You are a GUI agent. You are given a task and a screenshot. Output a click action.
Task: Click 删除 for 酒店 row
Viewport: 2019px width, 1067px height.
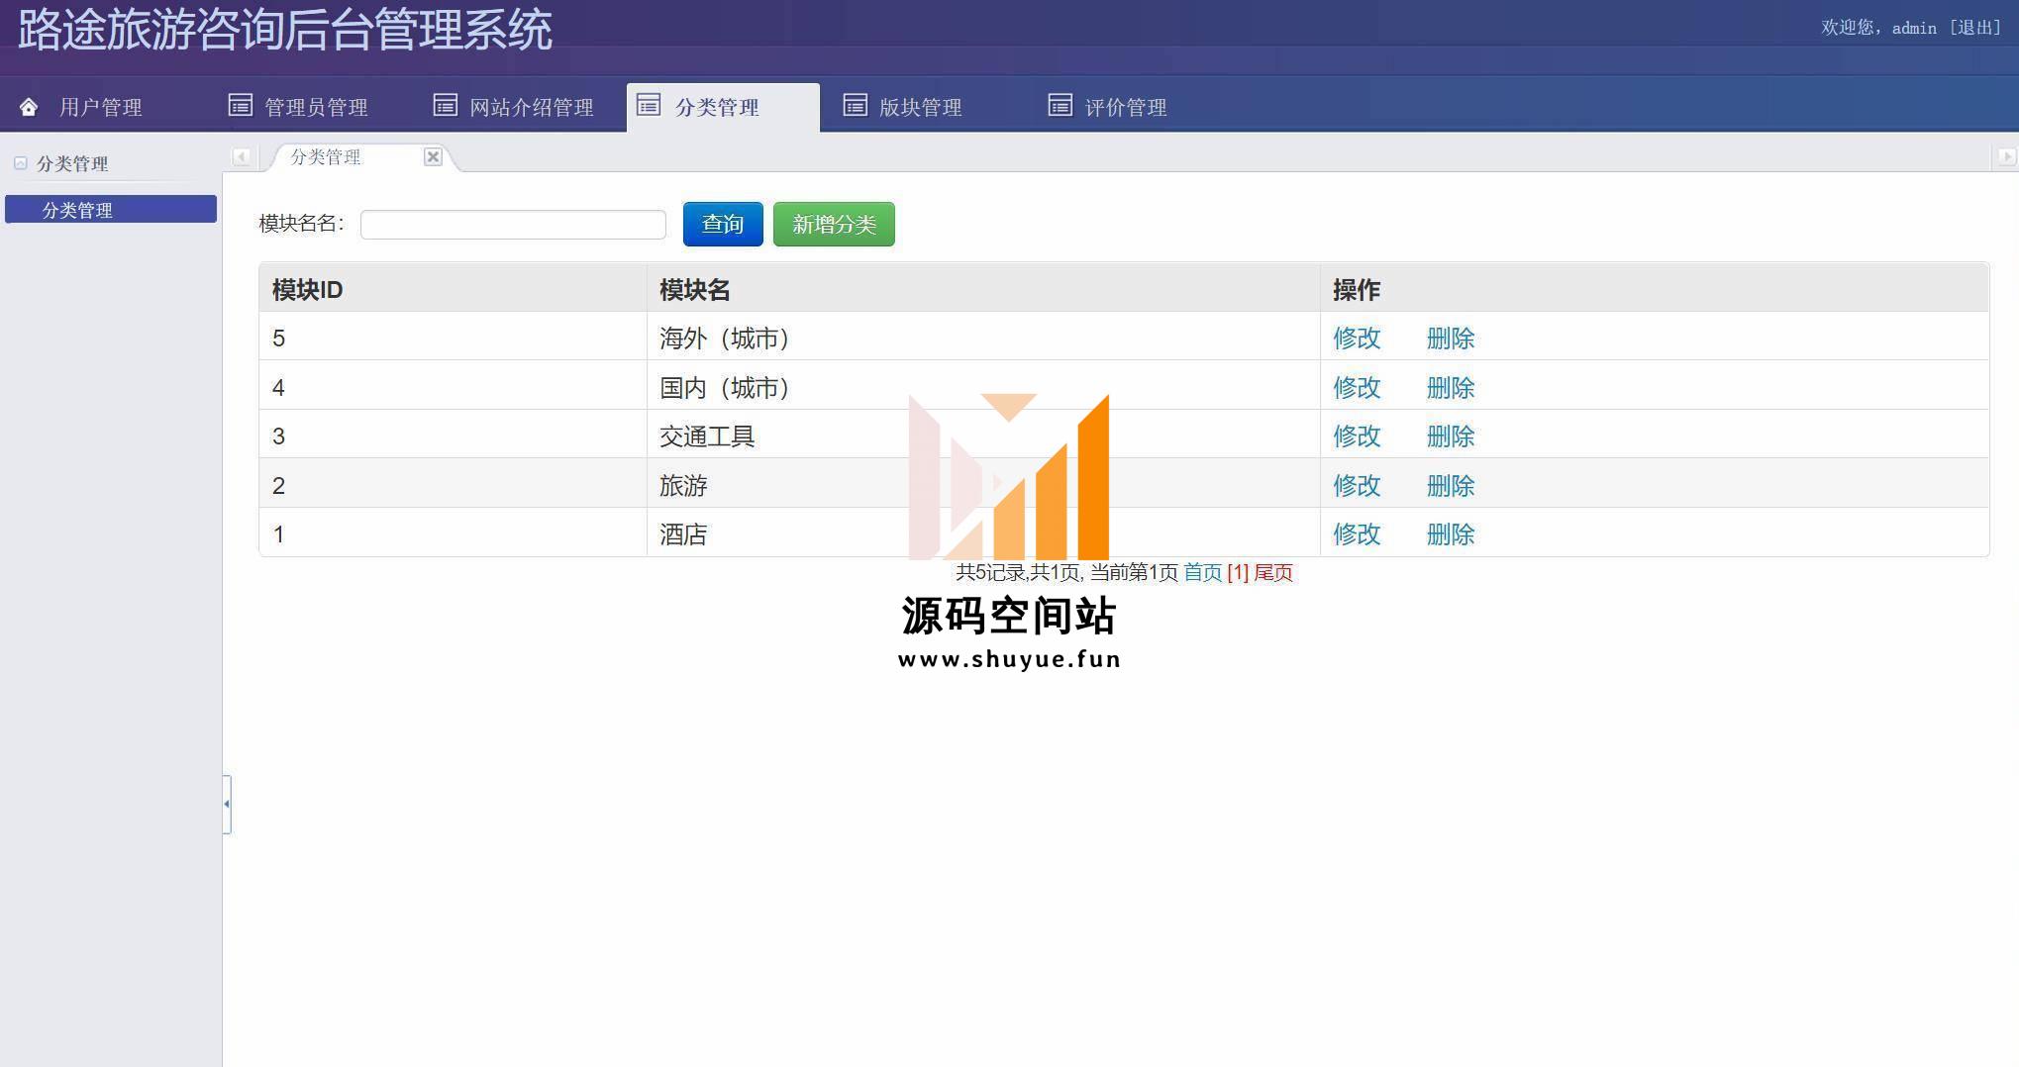(x=1451, y=534)
